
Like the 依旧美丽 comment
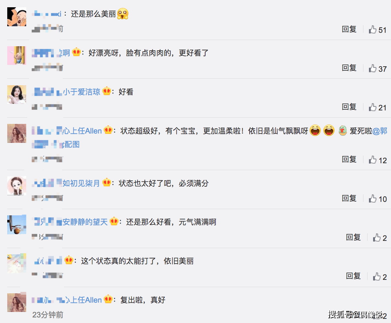point(377,276)
